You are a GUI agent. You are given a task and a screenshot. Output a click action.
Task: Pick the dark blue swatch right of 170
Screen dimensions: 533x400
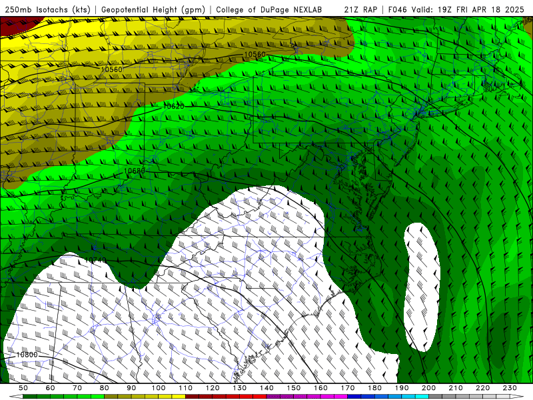point(354,397)
